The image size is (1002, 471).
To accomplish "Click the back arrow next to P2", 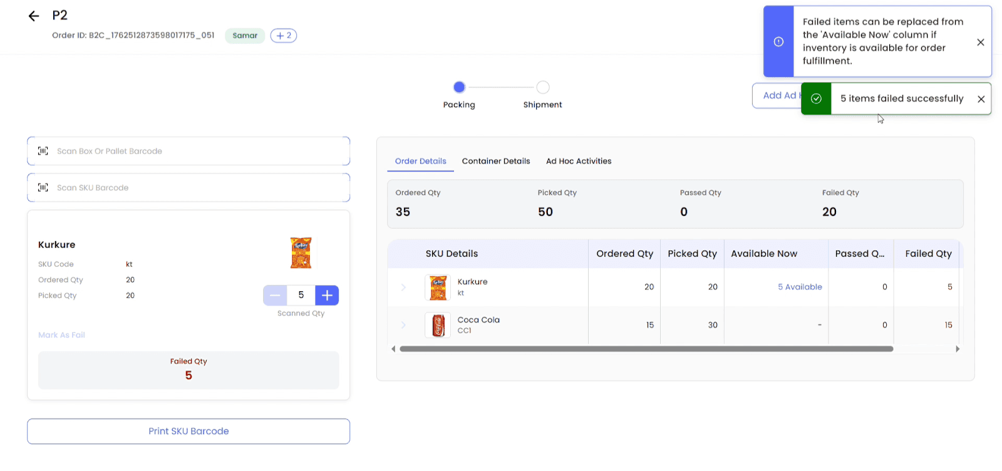I will (x=34, y=16).
